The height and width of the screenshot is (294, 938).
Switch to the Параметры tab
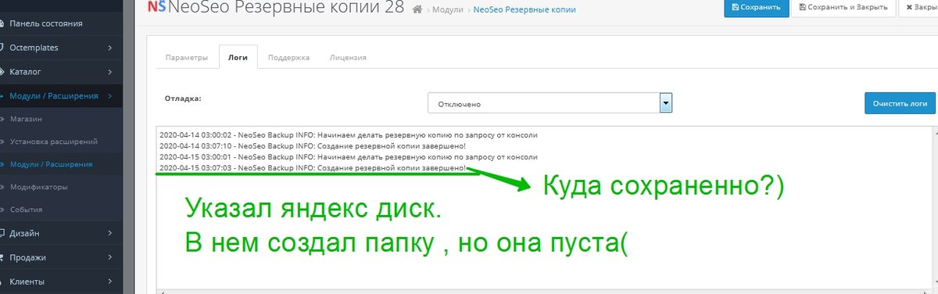(x=187, y=58)
